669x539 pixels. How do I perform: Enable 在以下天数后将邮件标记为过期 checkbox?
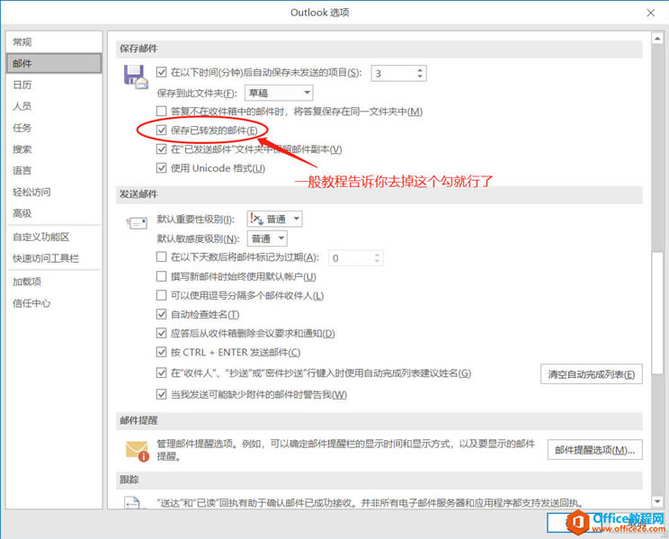pos(161,257)
